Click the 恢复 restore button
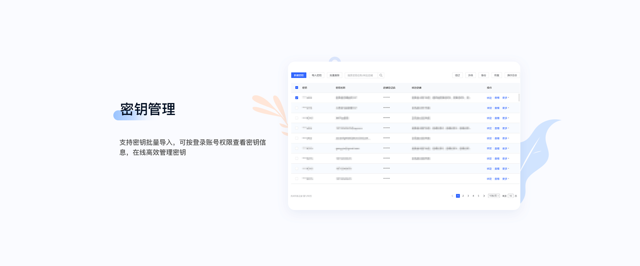The image size is (640, 266). [x=497, y=75]
